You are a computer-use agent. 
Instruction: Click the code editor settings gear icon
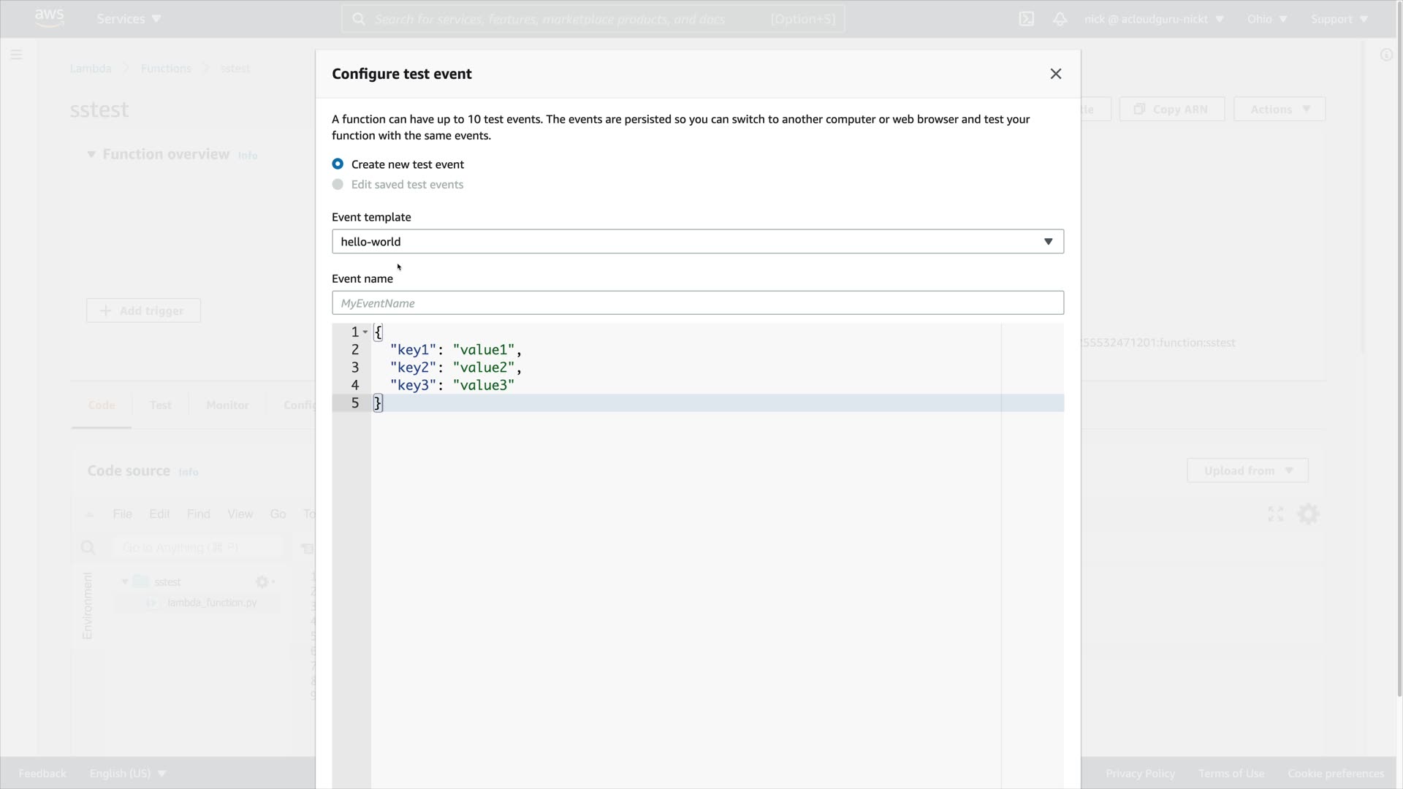coord(1308,514)
